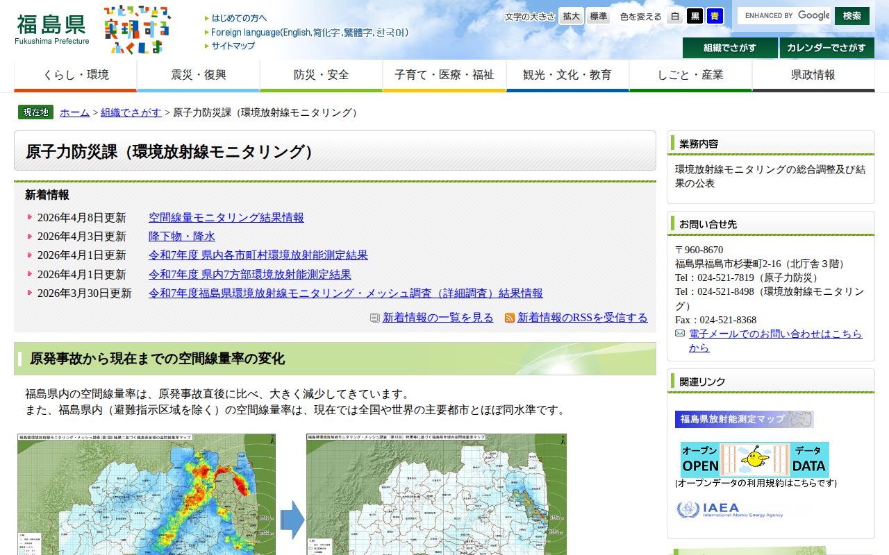Expand the Foreign language options
889x555 pixels.
306,32
